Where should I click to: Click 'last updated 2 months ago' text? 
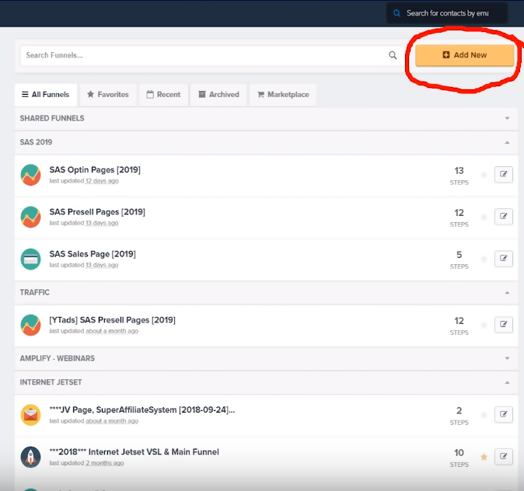[86, 463]
